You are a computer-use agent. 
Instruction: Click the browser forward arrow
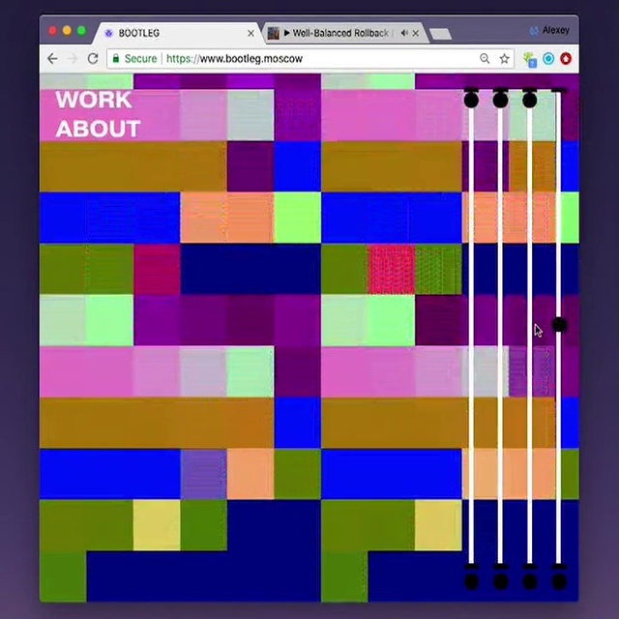point(73,59)
